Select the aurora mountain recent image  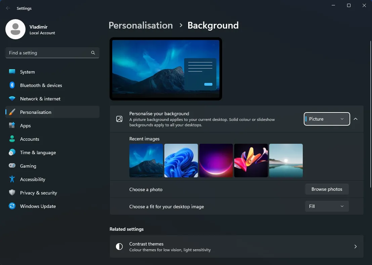coord(146,161)
